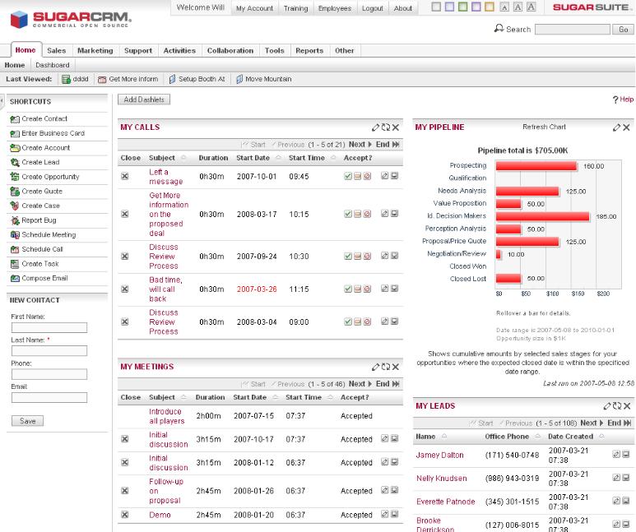The height and width of the screenshot is (532, 636).
Task: Save the new contact form
Action: point(28,421)
